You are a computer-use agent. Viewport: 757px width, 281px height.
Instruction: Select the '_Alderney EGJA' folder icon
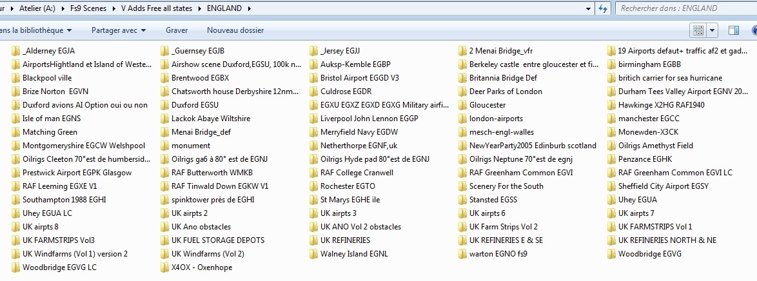coord(15,51)
